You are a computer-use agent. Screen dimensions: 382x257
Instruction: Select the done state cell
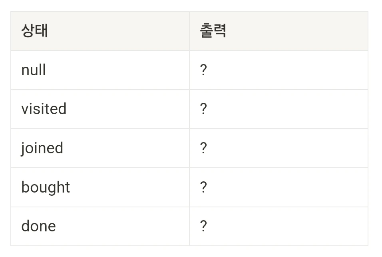[100, 226]
